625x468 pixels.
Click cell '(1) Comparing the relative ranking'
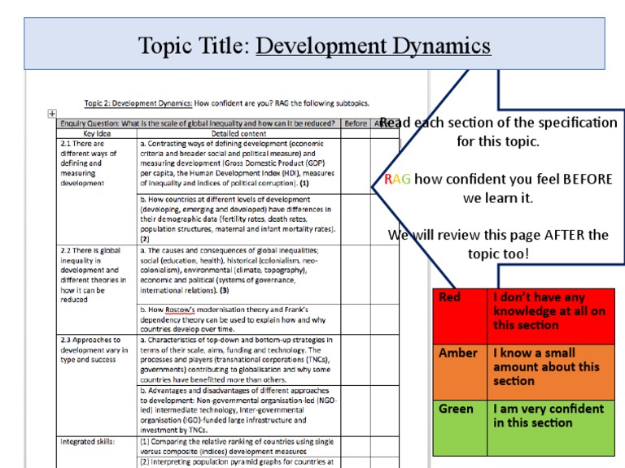(x=238, y=447)
